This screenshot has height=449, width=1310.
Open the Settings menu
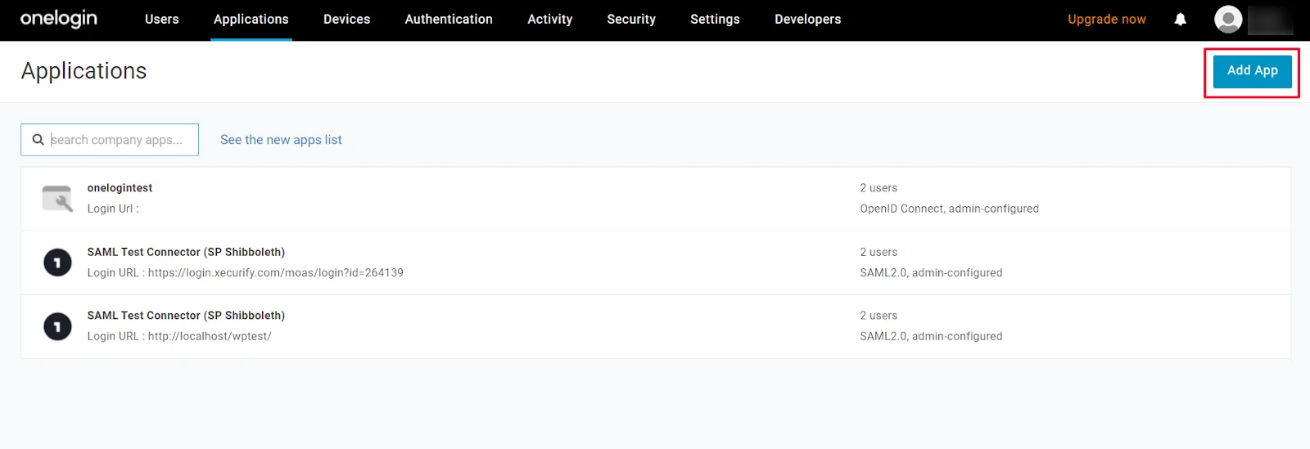click(x=715, y=20)
